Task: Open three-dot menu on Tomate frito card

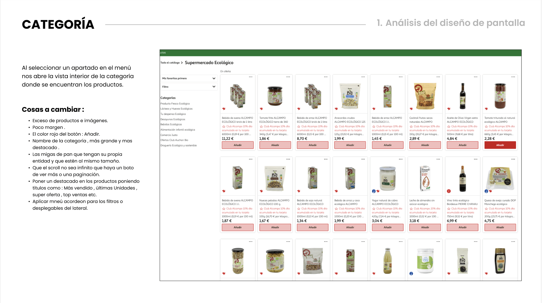Action: 288,77
